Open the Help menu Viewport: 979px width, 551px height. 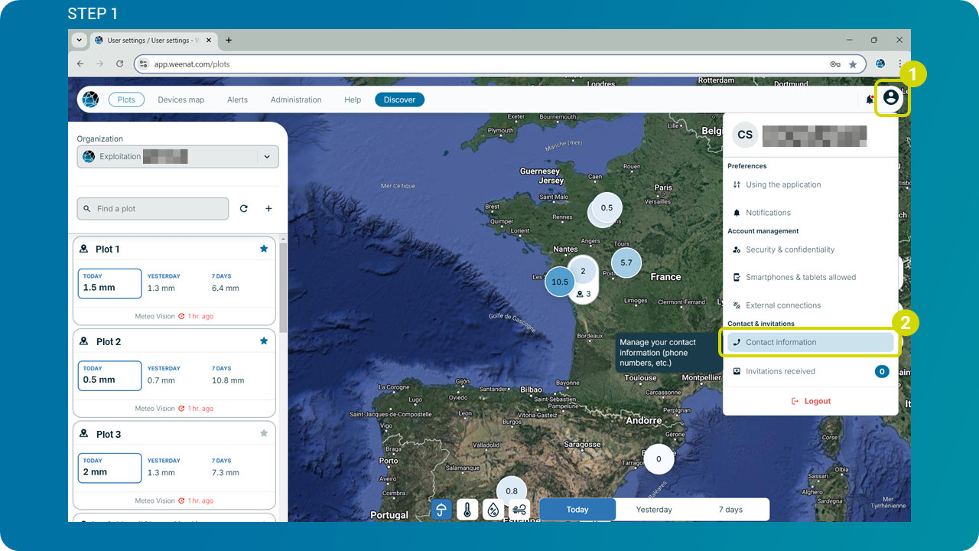coord(353,99)
